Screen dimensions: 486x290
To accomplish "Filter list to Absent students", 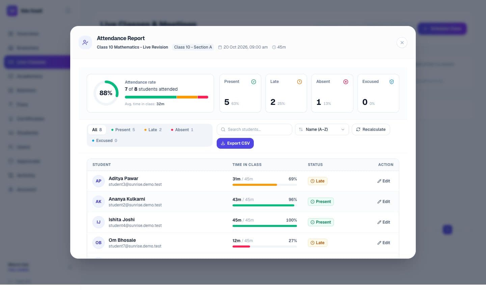I will click(182, 130).
